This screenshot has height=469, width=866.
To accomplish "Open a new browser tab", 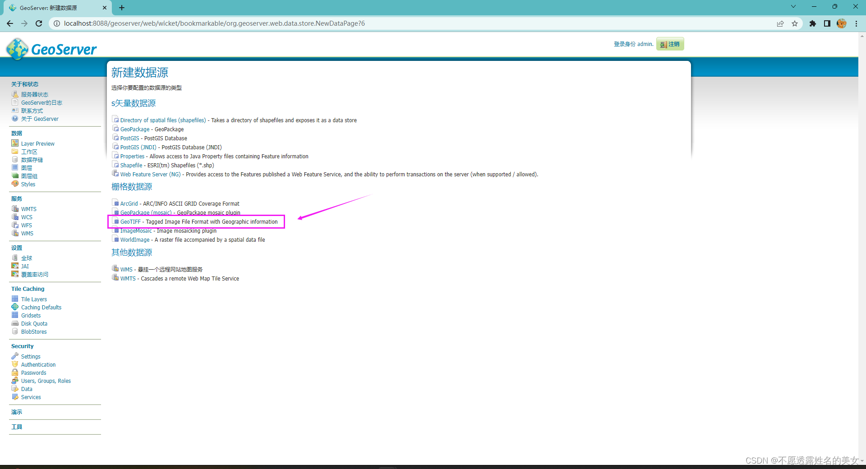I will click(122, 8).
